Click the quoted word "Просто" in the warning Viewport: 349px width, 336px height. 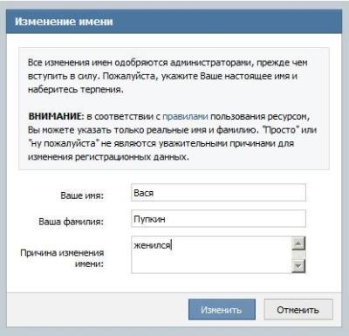[x=280, y=130]
